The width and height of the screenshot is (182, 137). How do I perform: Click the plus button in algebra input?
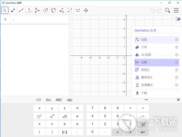point(5,19)
